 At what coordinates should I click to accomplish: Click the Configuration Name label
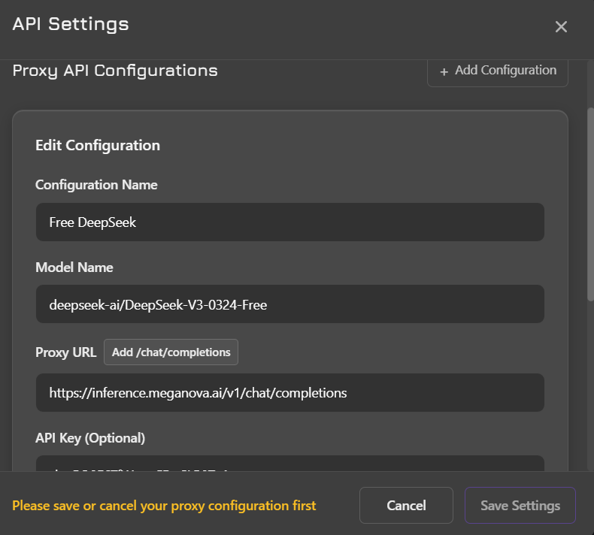[x=96, y=185]
